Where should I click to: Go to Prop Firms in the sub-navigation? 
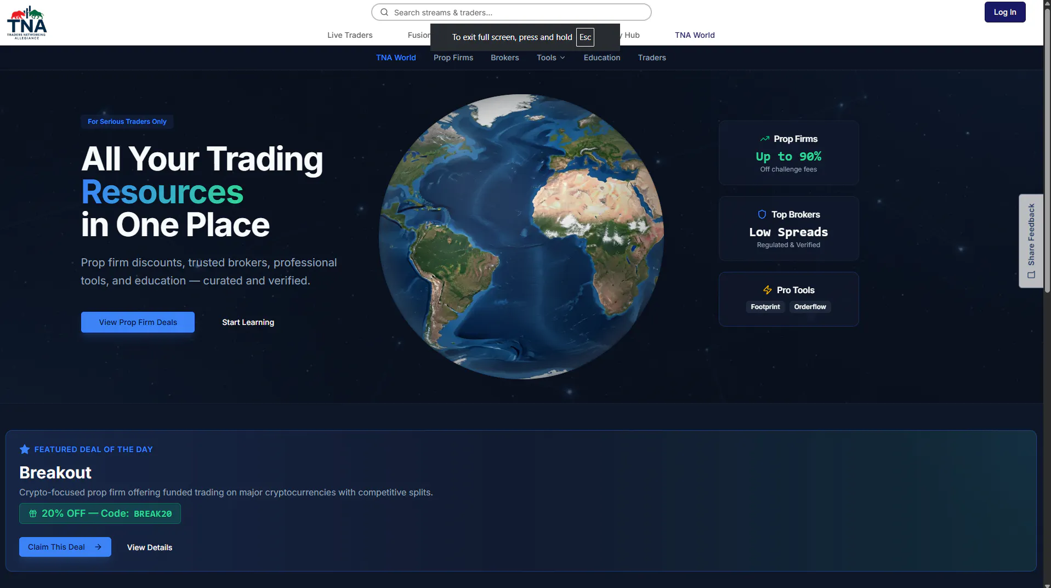pyautogui.click(x=453, y=58)
